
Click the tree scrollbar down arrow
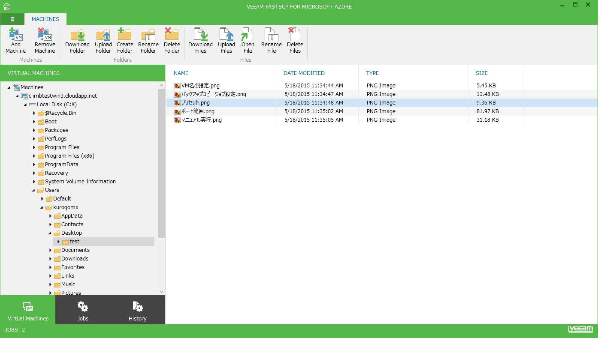(x=161, y=292)
